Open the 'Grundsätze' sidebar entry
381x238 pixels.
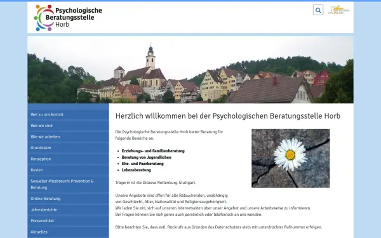click(69, 148)
